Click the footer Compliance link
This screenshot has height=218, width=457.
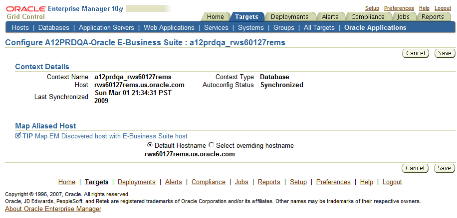(x=209, y=182)
